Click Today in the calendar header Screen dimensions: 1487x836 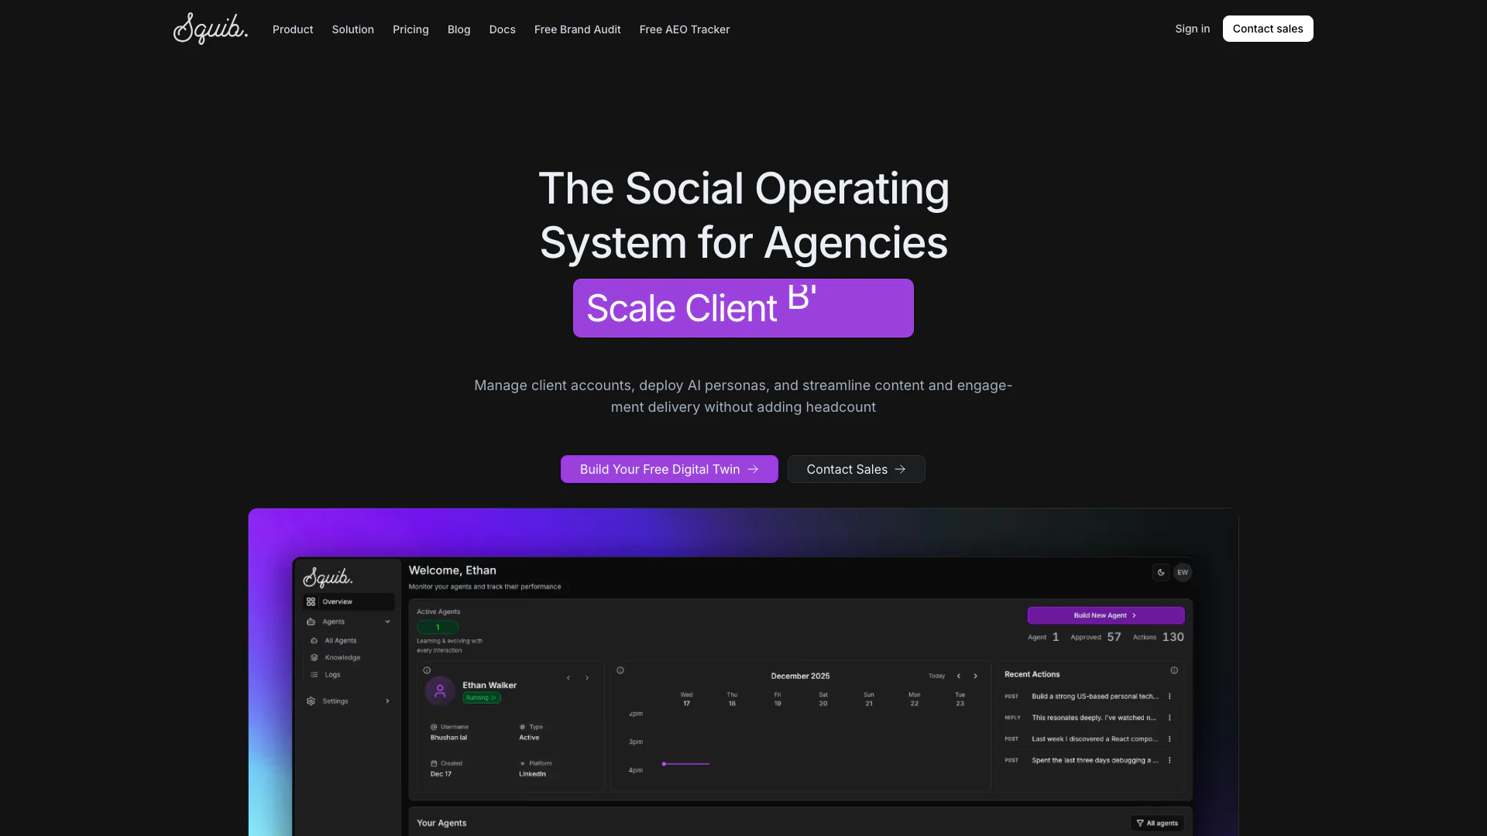[x=937, y=676]
